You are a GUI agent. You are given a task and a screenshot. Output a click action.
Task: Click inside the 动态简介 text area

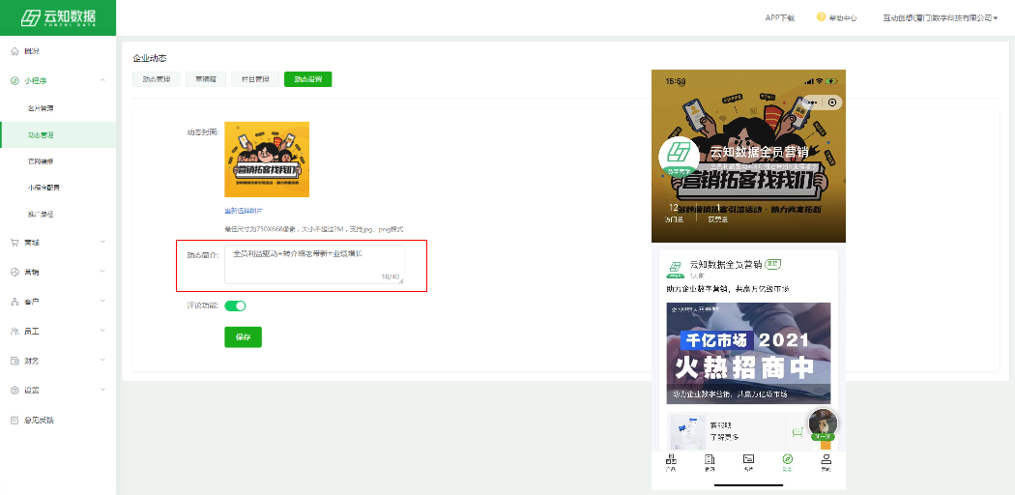tap(314, 265)
